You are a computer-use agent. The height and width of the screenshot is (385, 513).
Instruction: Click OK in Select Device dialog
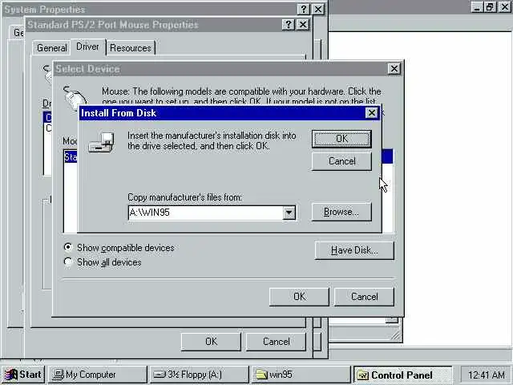click(299, 297)
